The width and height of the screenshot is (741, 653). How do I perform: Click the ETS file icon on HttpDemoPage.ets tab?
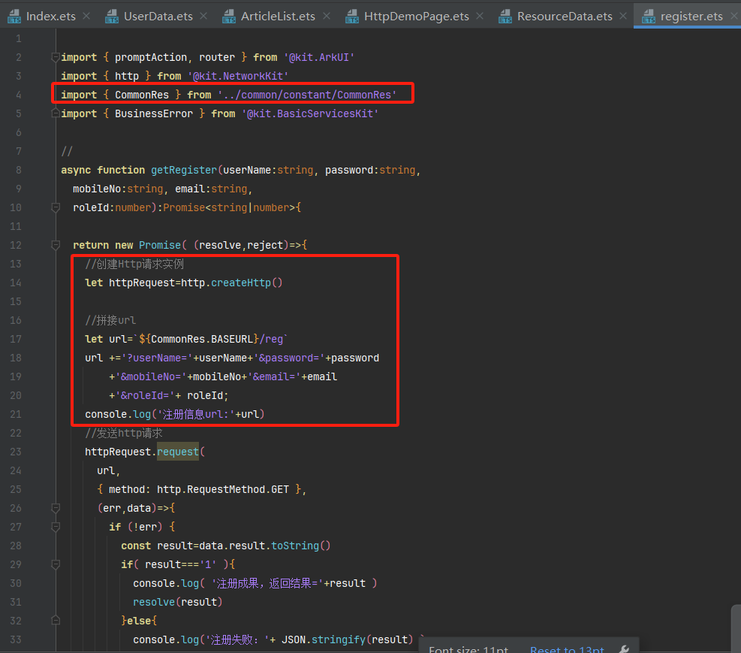pyautogui.click(x=352, y=17)
